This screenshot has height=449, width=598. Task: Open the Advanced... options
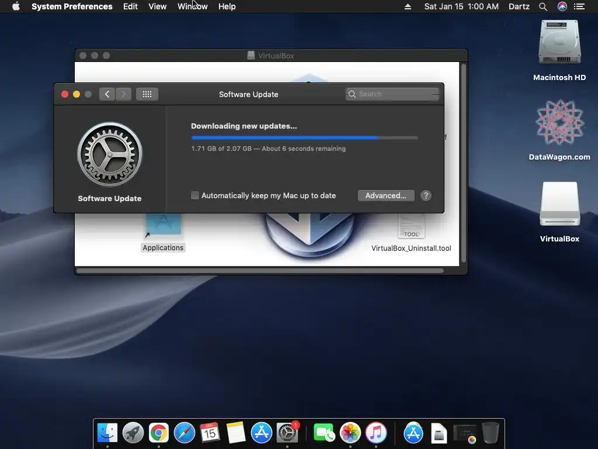coord(386,195)
